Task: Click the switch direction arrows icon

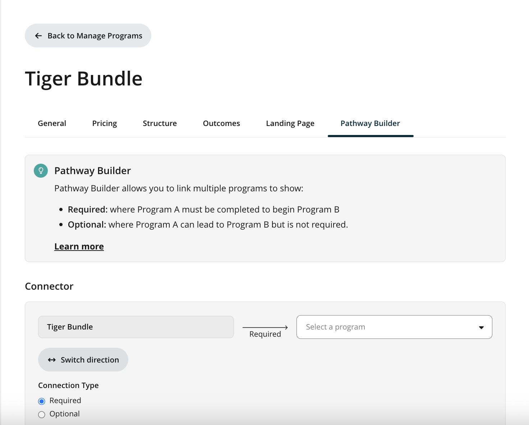Action: pos(52,360)
